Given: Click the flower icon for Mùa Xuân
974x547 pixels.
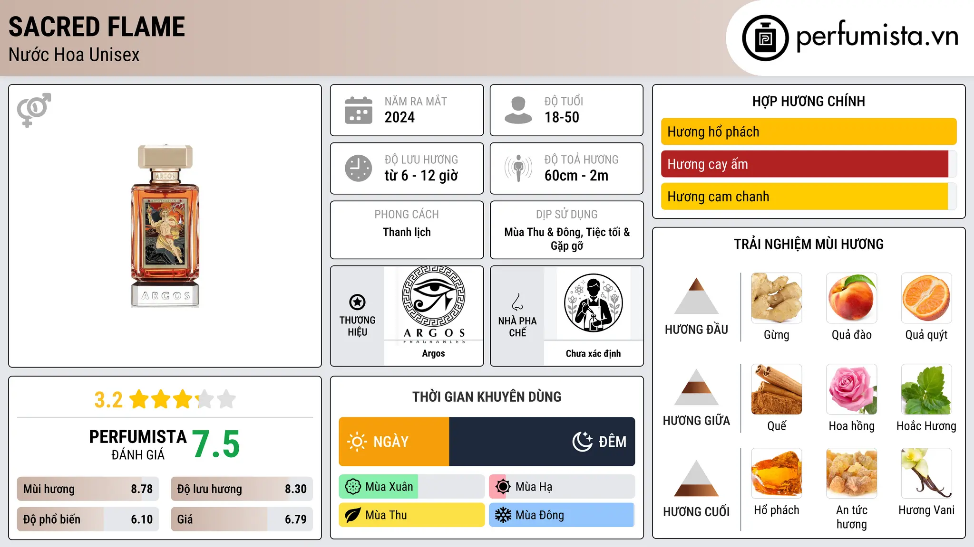Looking at the screenshot, I should tap(353, 487).
